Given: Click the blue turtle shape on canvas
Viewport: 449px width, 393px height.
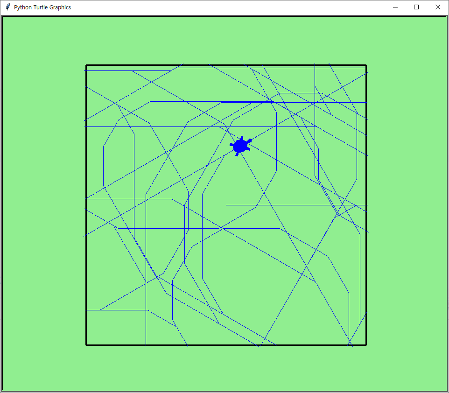Looking at the screenshot, I should pos(240,146).
